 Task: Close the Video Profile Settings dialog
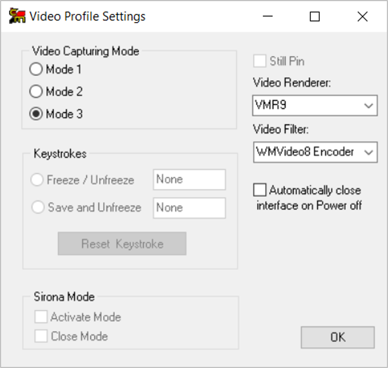[362, 17]
